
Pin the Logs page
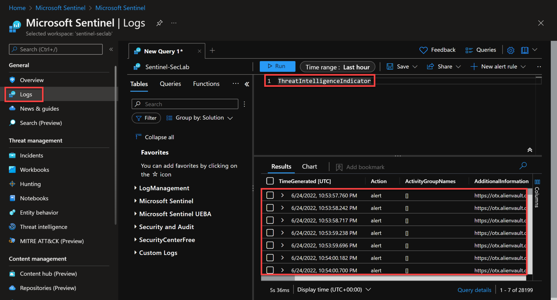click(x=159, y=23)
